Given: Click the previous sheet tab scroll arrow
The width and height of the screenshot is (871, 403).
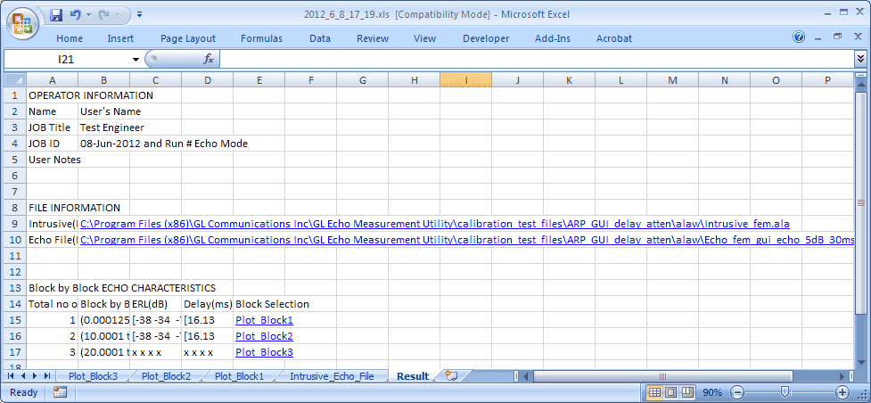Looking at the screenshot, I should 23,376.
